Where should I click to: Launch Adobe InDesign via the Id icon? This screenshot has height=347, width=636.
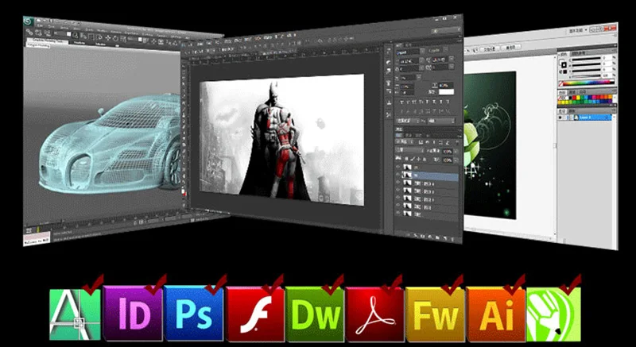tap(133, 314)
